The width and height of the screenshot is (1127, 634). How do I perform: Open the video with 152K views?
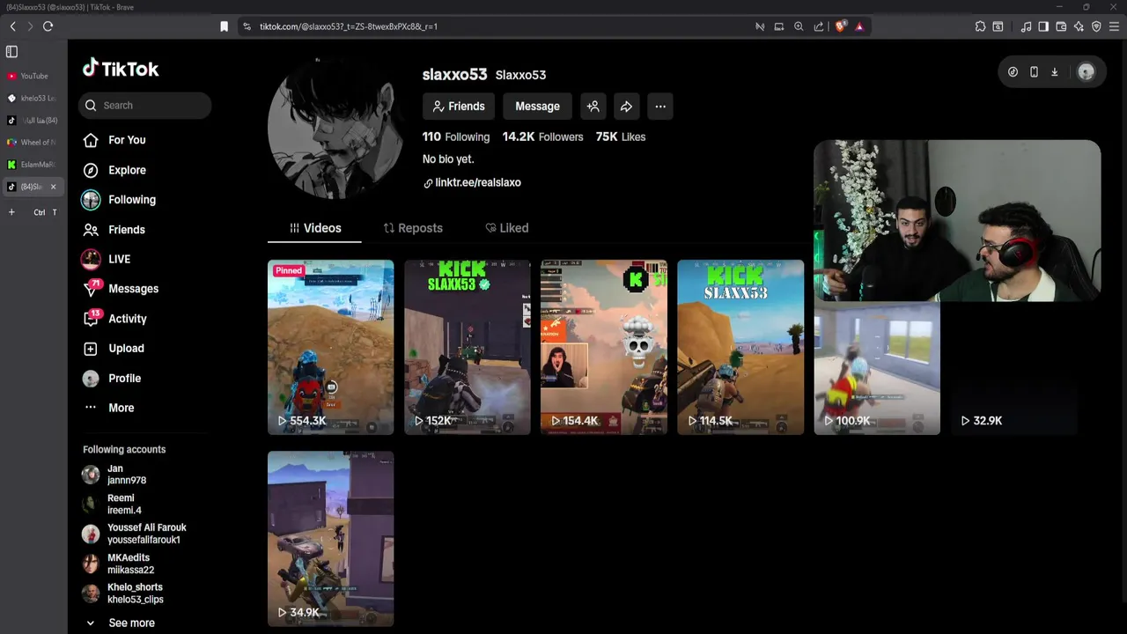tap(468, 347)
